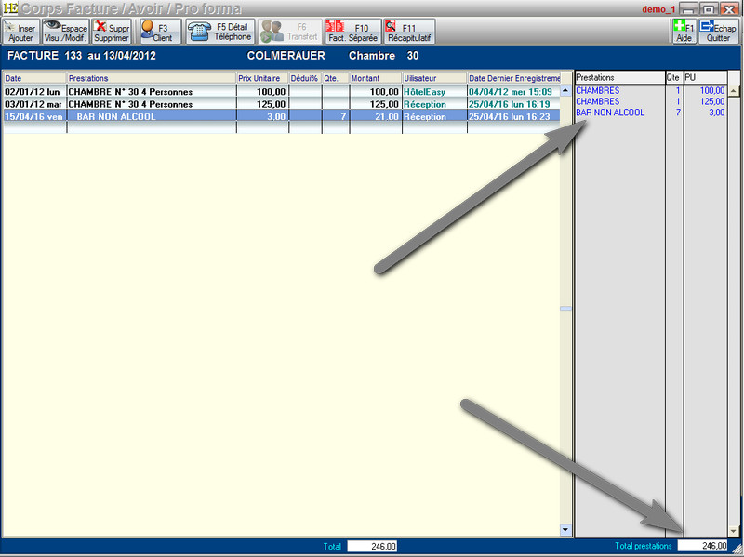Delete entry with Suppr Supprimer button
Viewport: 744px width, 557px height.
pos(111,32)
